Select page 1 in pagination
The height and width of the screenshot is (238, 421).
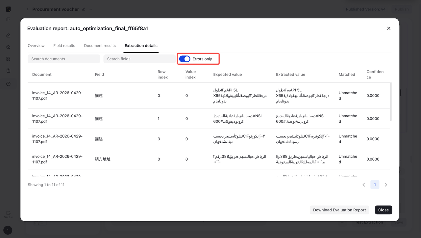click(375, 185)
